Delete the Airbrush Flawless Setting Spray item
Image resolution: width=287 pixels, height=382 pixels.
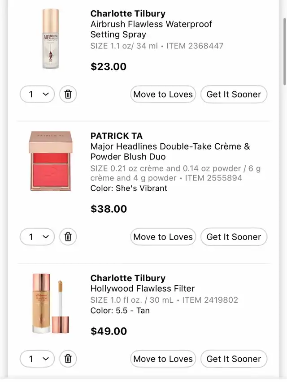[x=68, y=94]
